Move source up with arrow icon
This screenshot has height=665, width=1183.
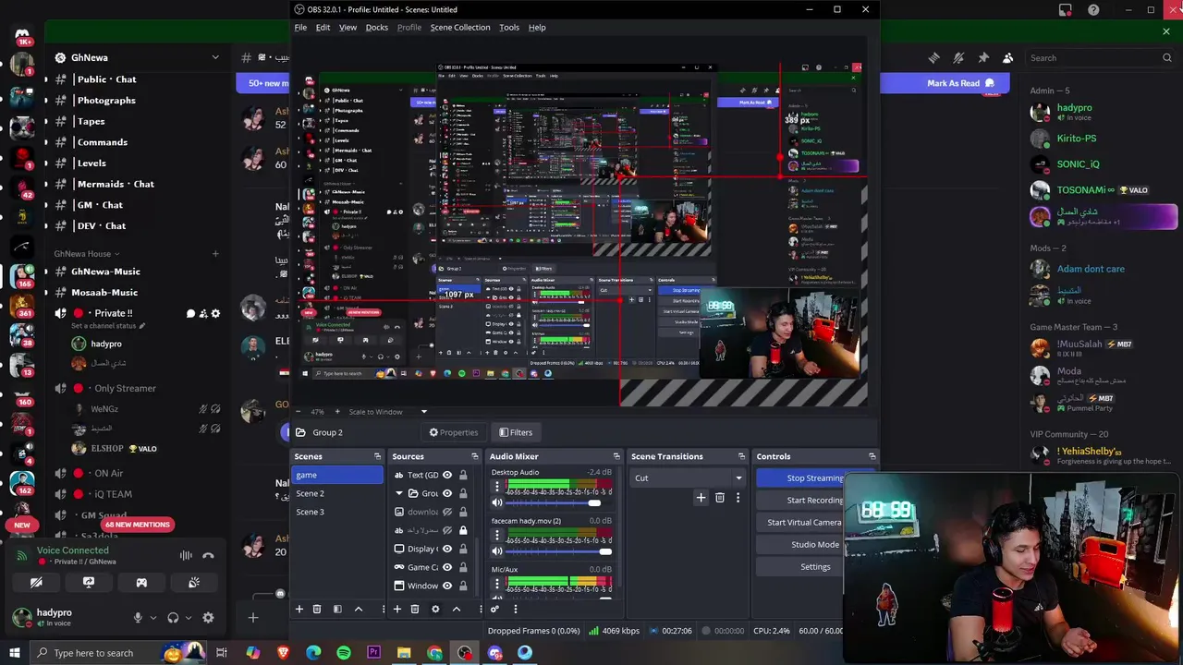[456, 609]
